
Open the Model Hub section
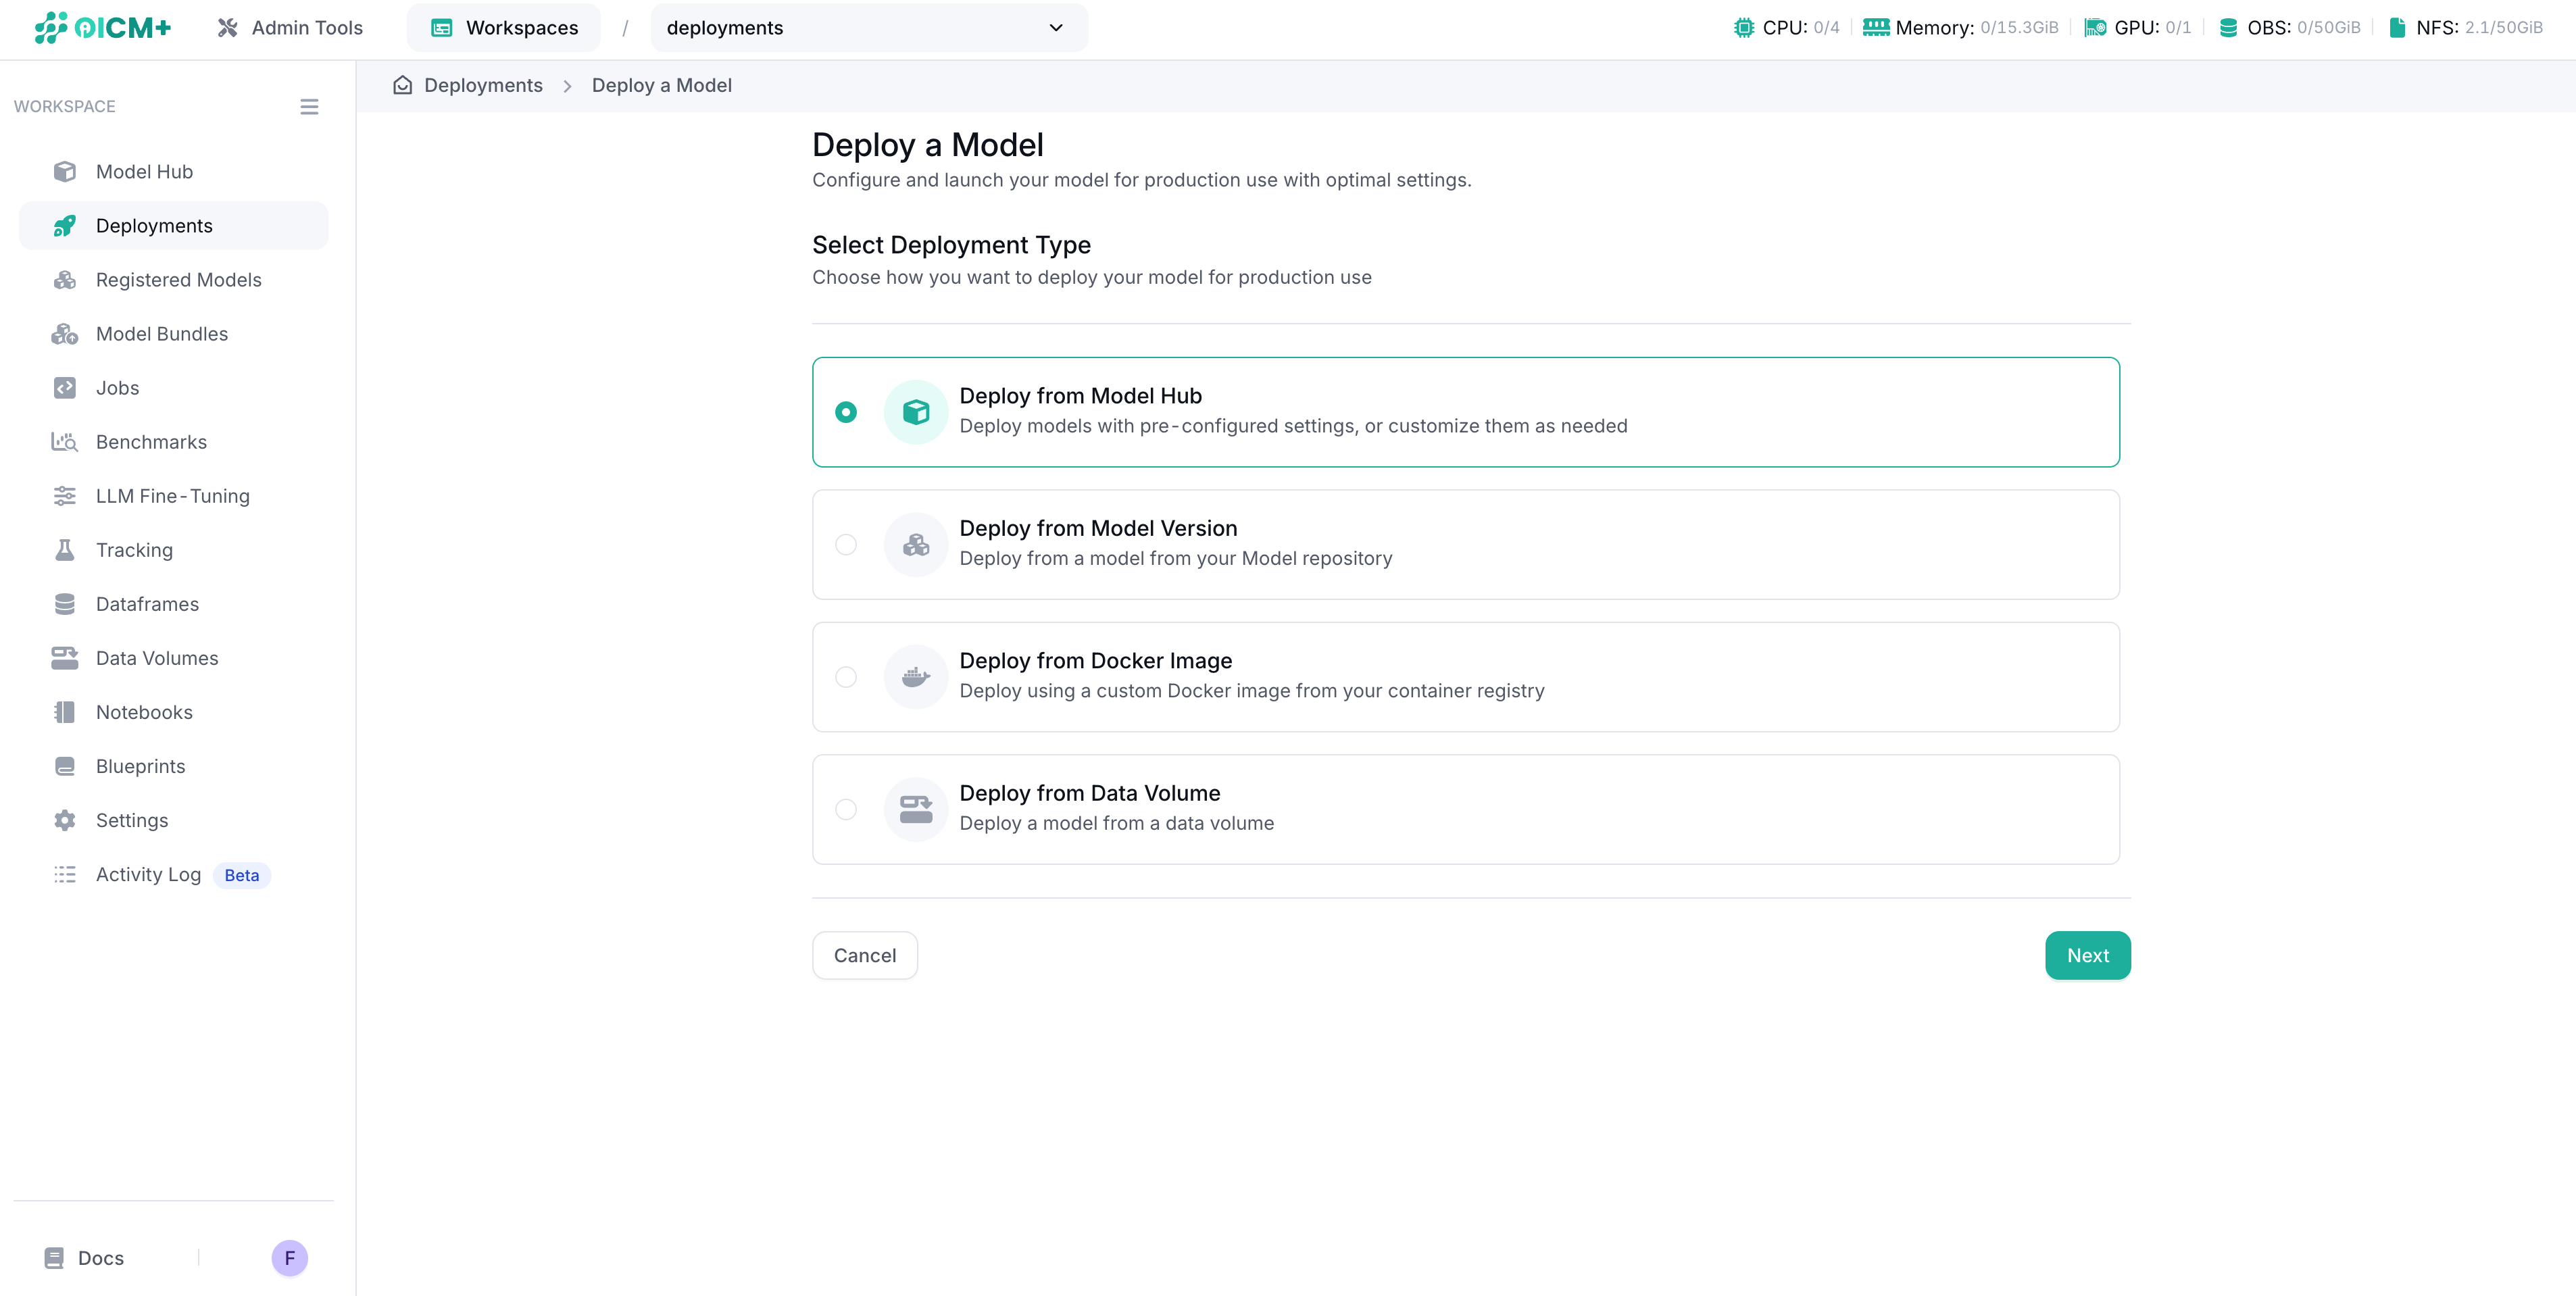pos(144,171)
